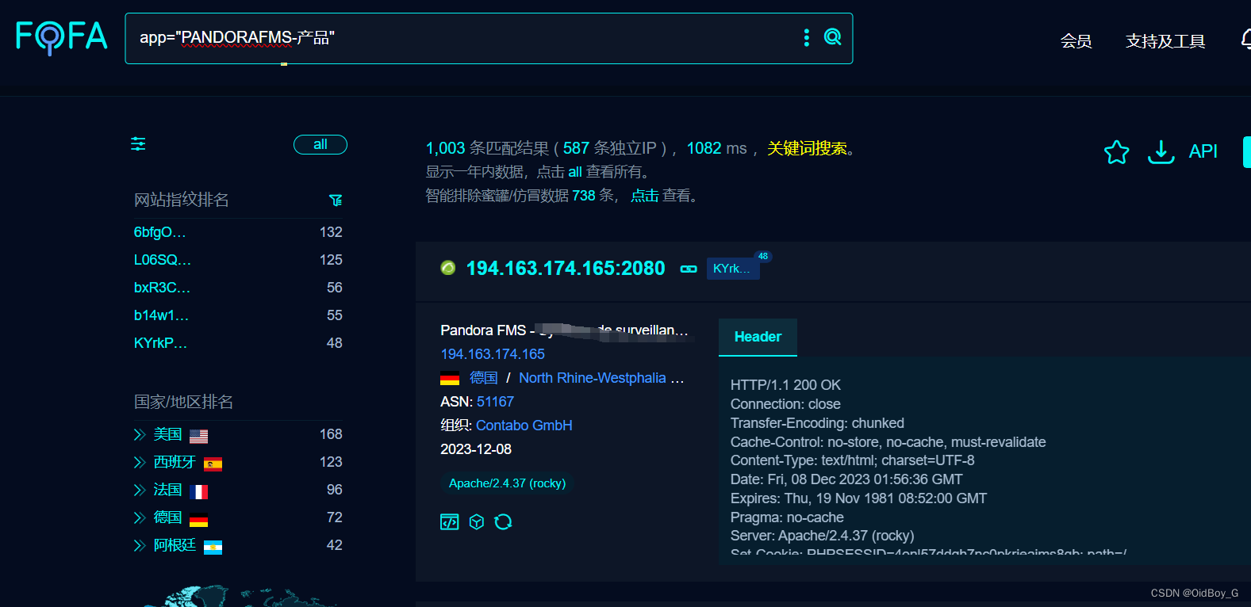Image resolution: width=1251 pixels, height=607 pixels.
Task: Click the 西班牙 country name
Action: pos(175,462)
